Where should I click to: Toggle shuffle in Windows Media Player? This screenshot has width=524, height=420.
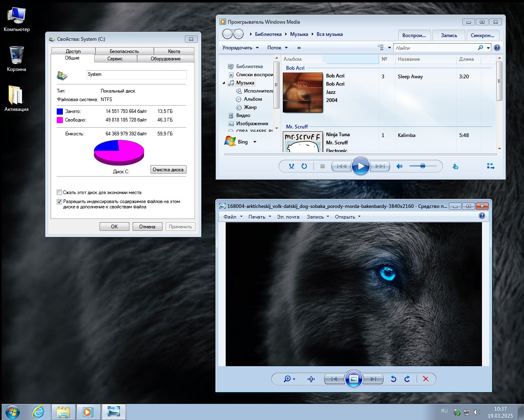click(291, 166)
